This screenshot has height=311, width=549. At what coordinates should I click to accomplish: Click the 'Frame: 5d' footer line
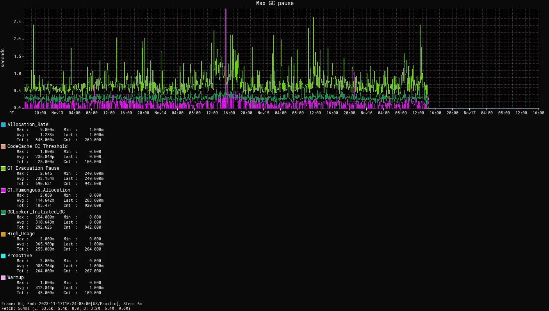[72, 304]
